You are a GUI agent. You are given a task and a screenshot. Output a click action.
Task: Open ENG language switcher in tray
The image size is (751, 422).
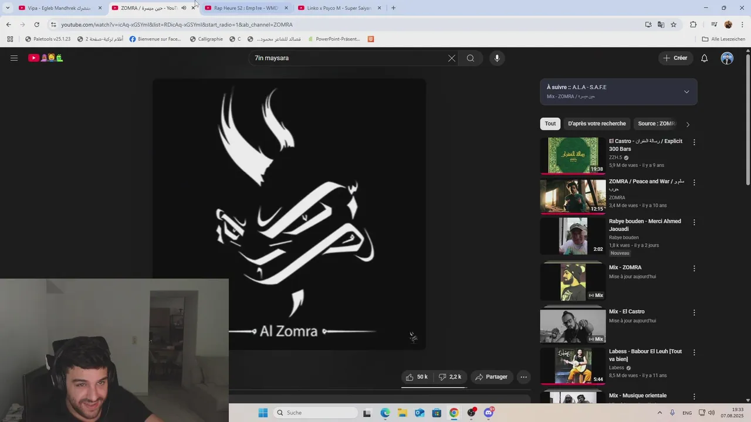tap(687, 413)
